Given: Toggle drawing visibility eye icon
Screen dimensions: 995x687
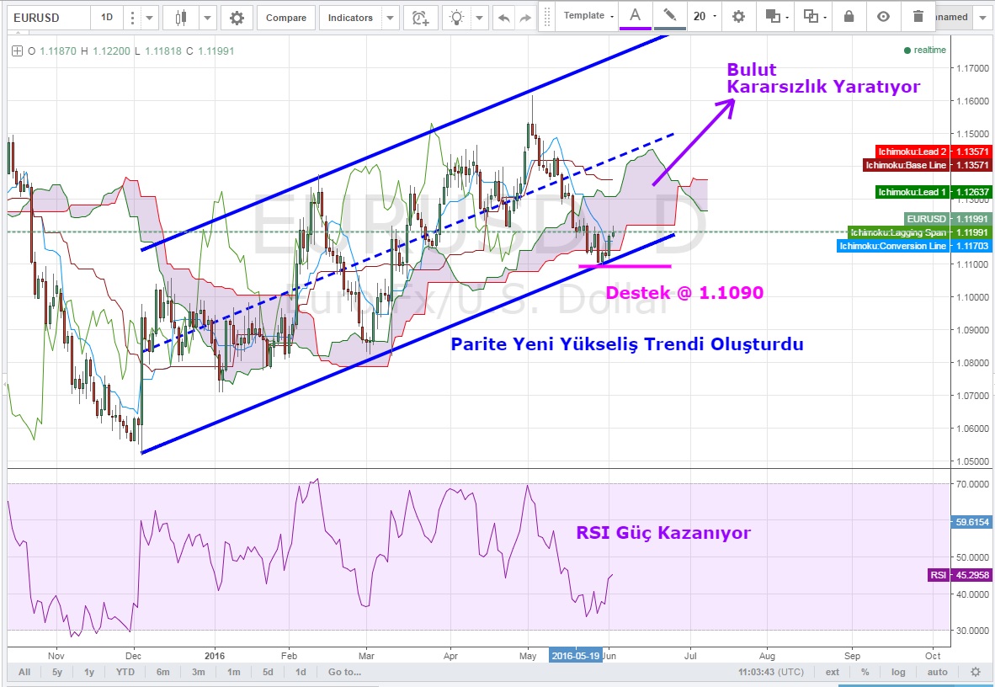Looking at the screenshot, I should [883, 16].
